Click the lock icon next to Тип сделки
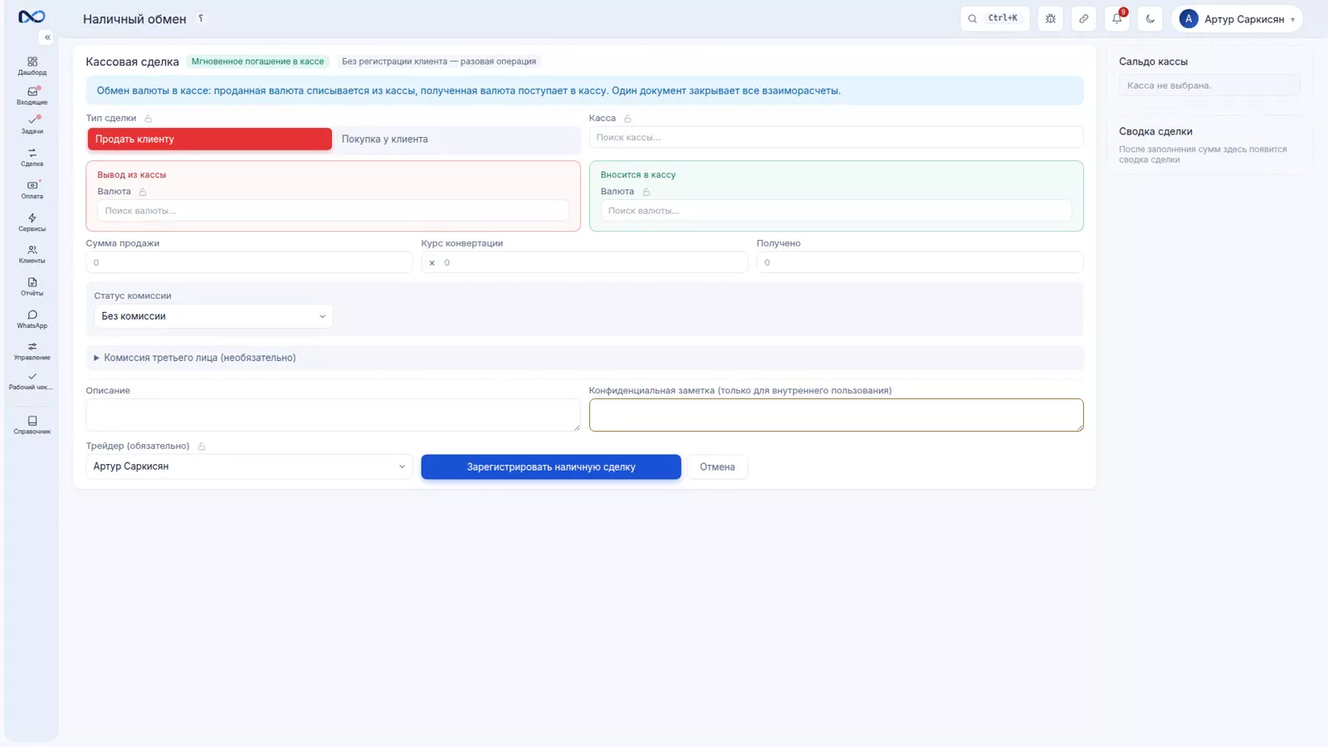The image size is (1328, 747). coord(149,119)
